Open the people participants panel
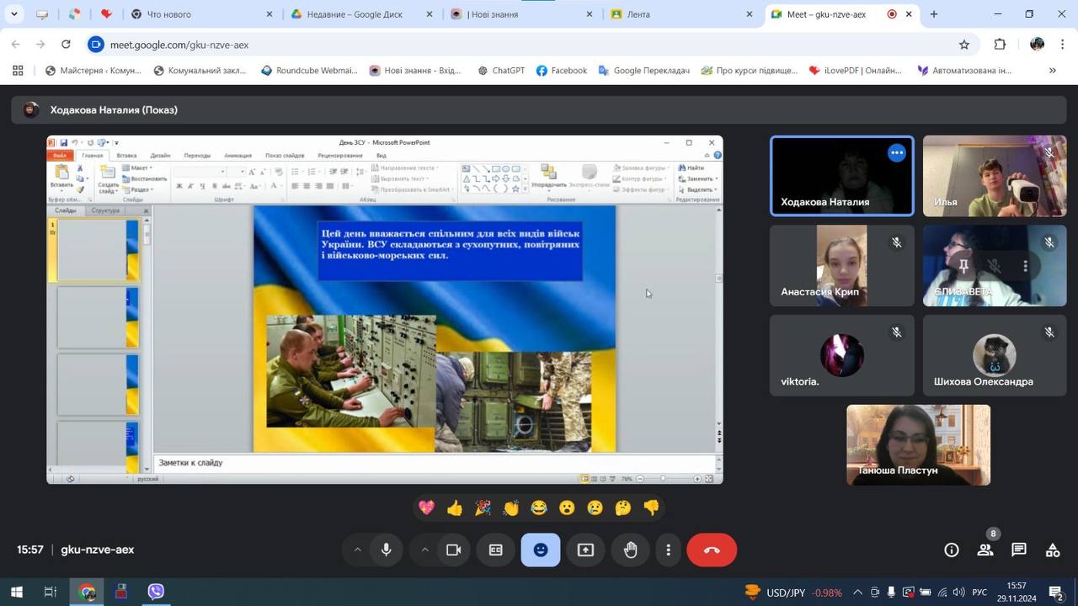 985,550
